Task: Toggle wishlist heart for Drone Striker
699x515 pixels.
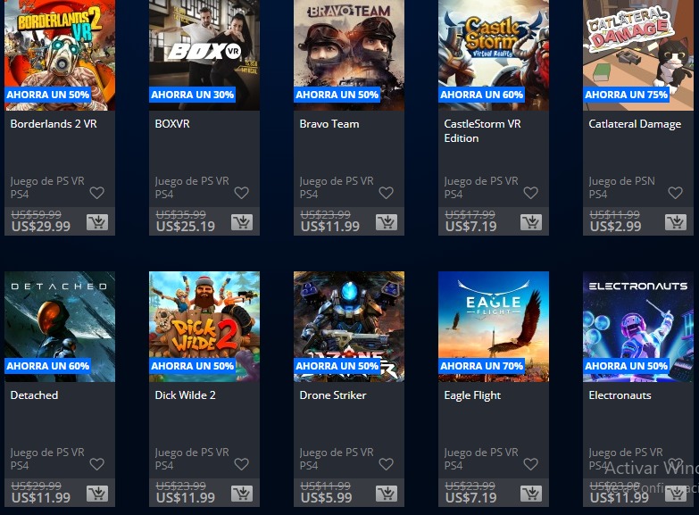Action: pyautogui.click(x=386, y=464)
